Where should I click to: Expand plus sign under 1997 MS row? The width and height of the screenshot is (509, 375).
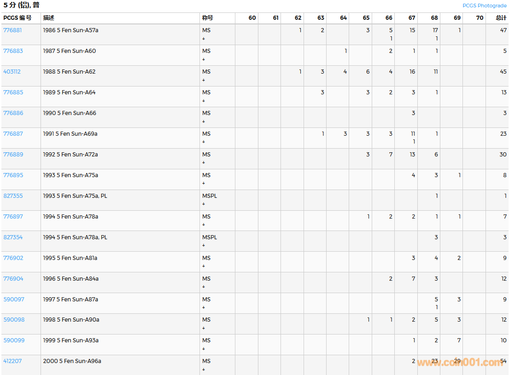[x=204, y=308]
